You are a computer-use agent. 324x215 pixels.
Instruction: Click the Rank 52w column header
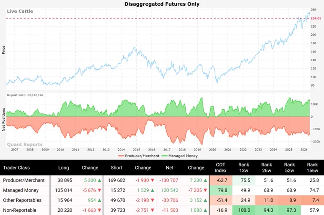pos(290,168)
